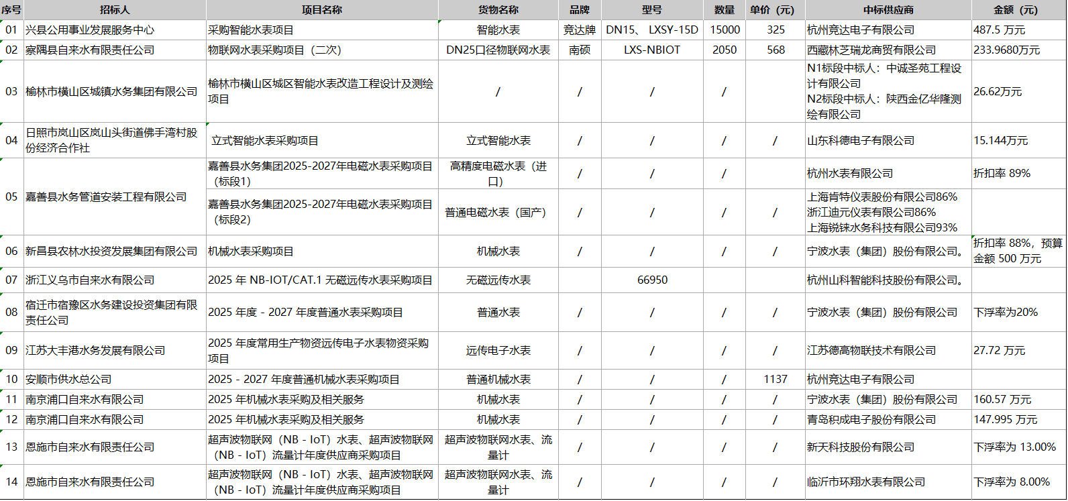Click the cell 无磁远传水表
The height and width of the screenshot is (501, 1068).
pyautogui.click(x=498, y=280)
